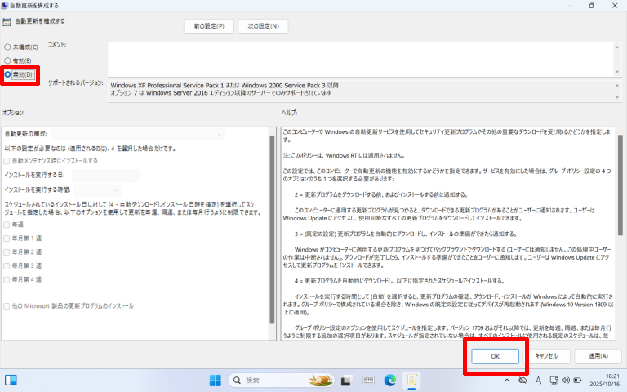Select the 有効 radio button
Image resolution: width=627 pixels, height=392 pixels.
8,60
